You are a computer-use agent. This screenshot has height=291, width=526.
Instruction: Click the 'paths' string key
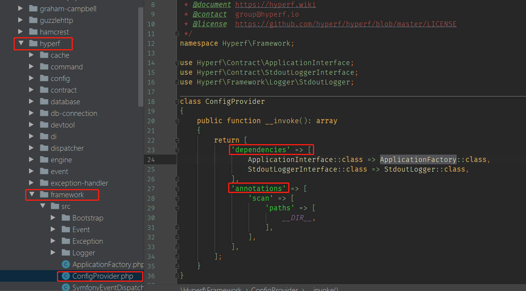[280, 208]
